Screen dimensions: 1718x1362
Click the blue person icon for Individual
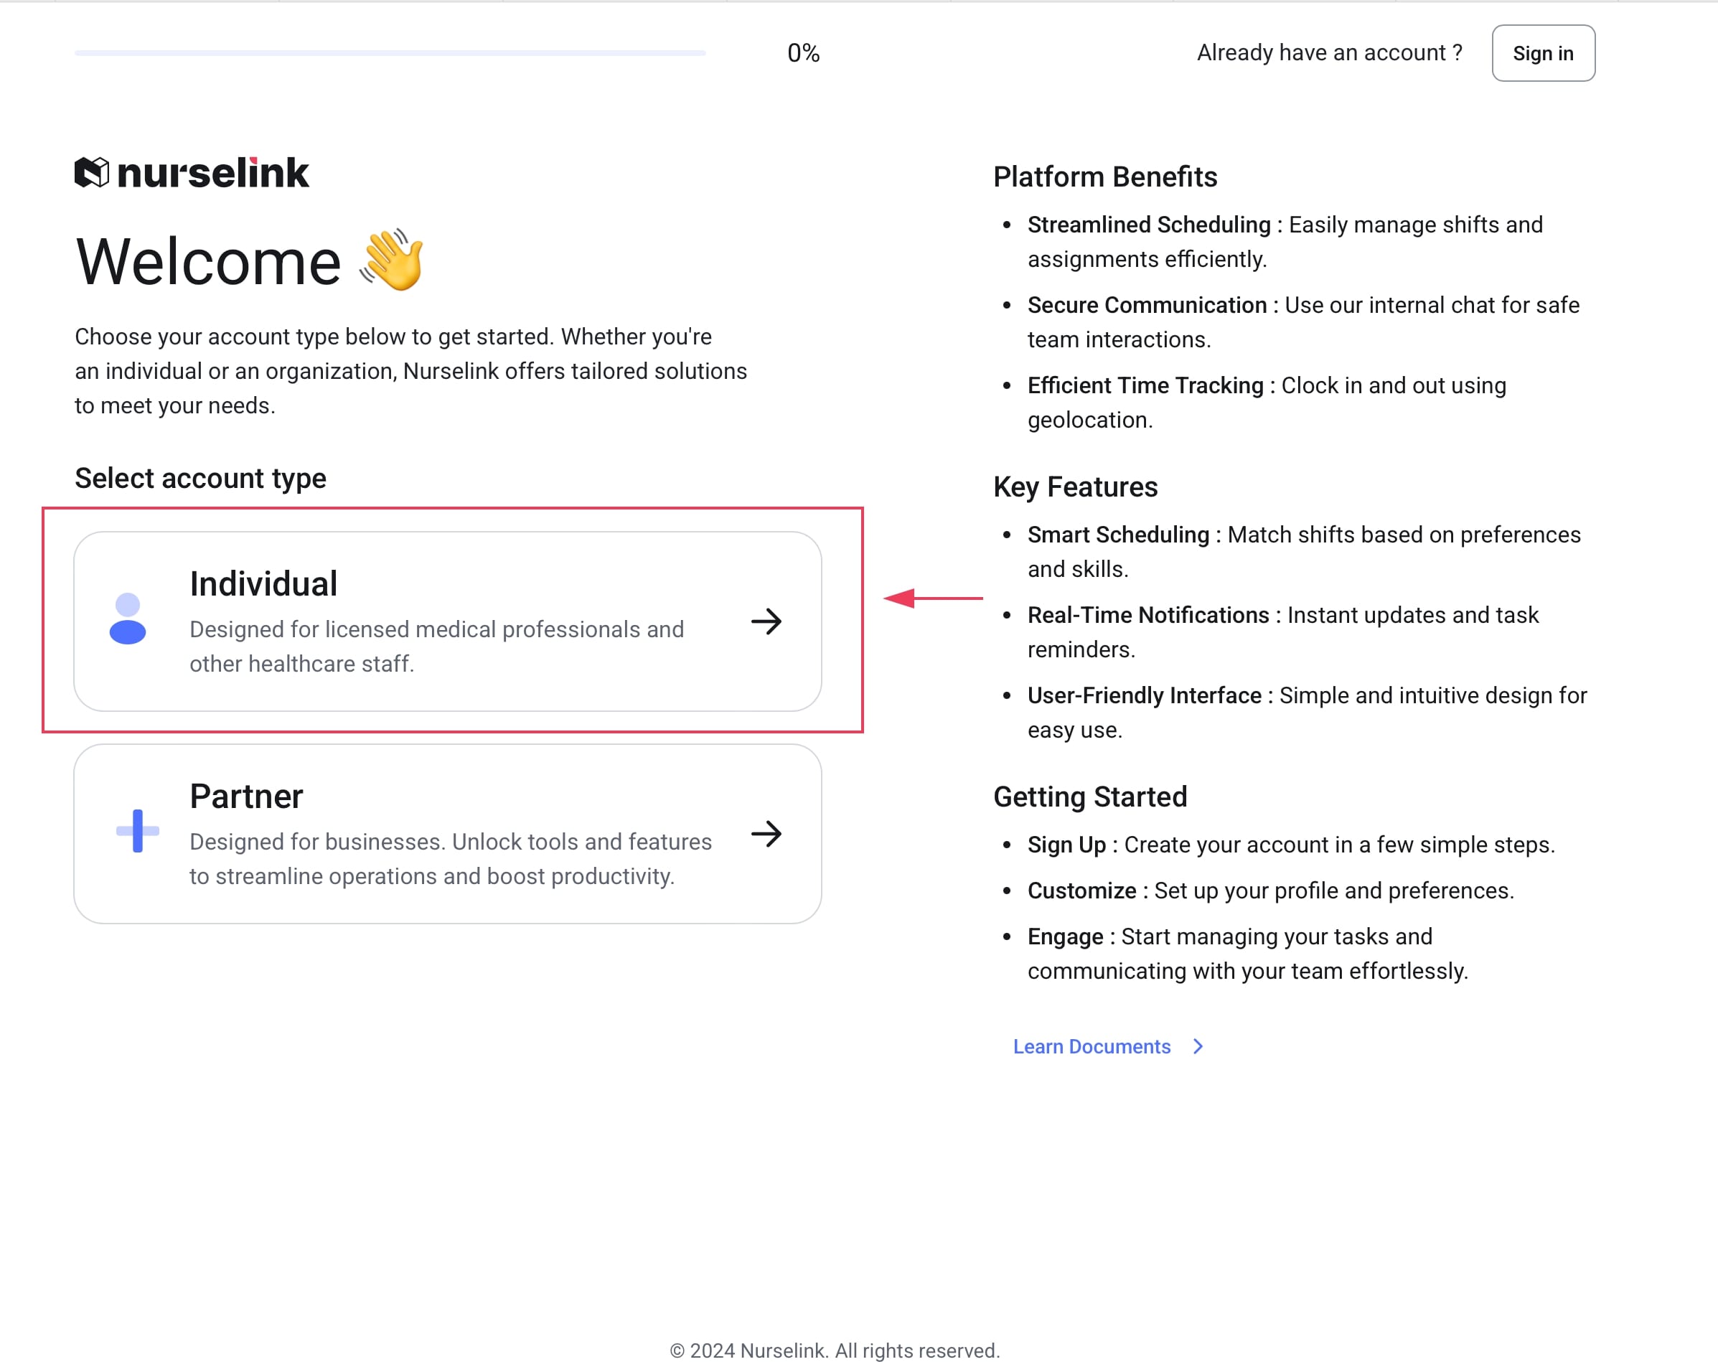tap(128, 619)
